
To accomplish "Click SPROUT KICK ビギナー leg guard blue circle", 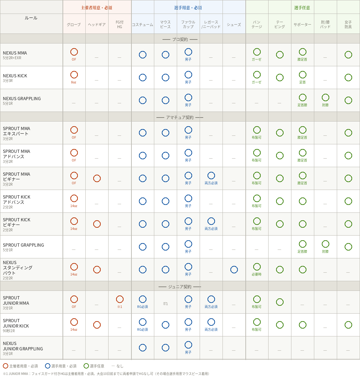I will pos(211,221).
